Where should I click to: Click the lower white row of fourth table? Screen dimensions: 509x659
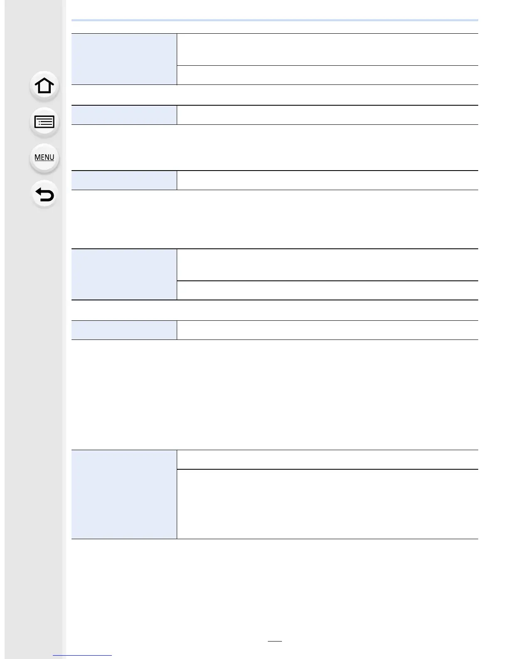[x=328, y=290]
